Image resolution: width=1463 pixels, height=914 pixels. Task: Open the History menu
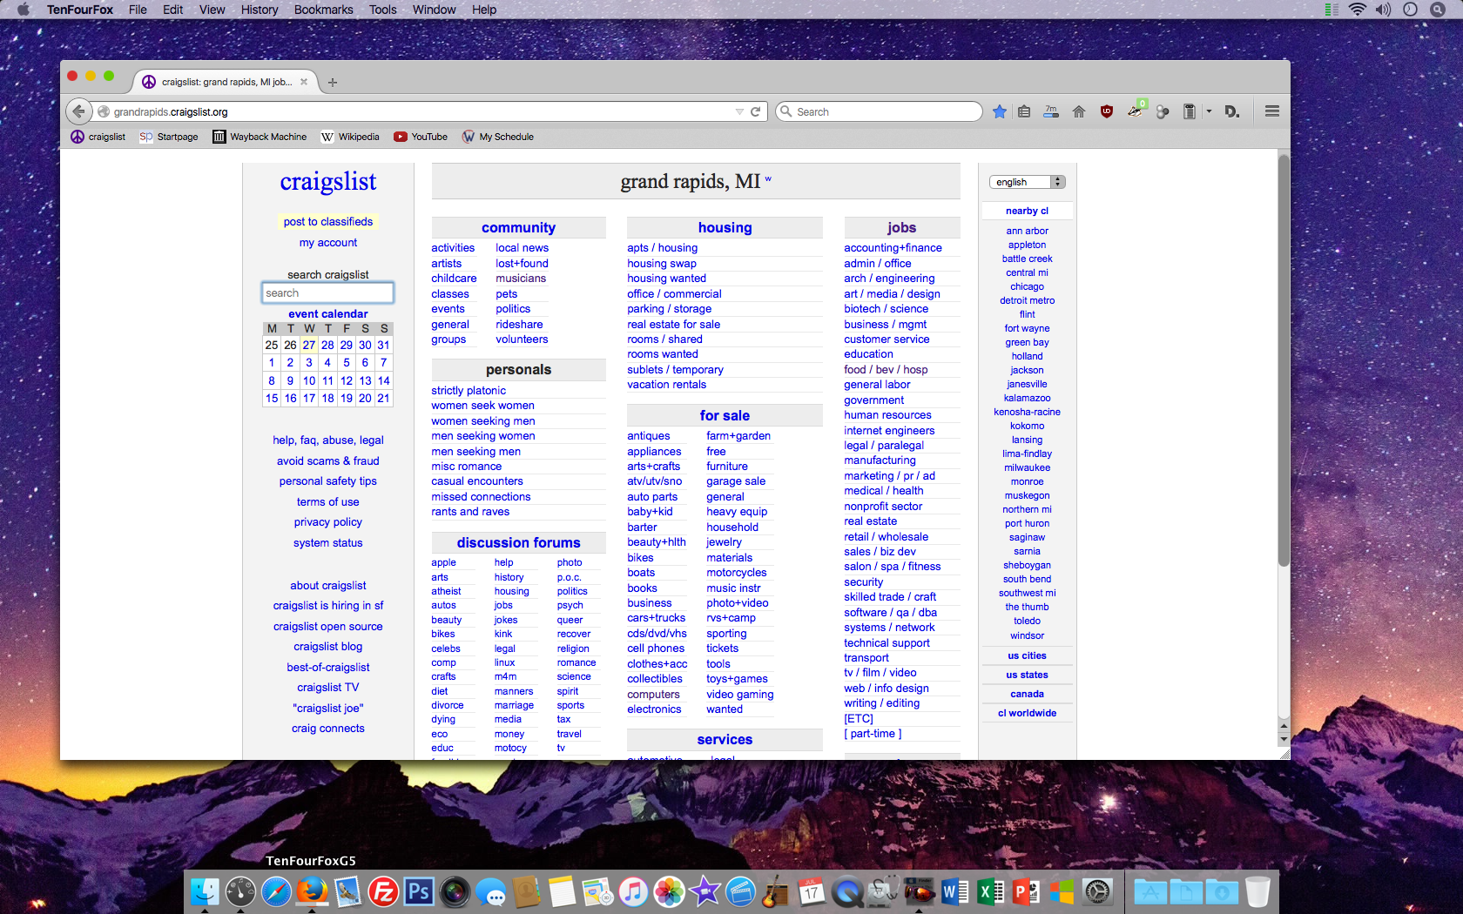click(x=260, y=10)
